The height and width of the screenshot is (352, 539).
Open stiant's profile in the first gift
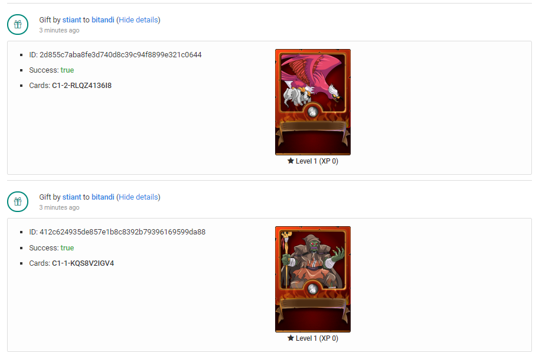click(71, 20)
